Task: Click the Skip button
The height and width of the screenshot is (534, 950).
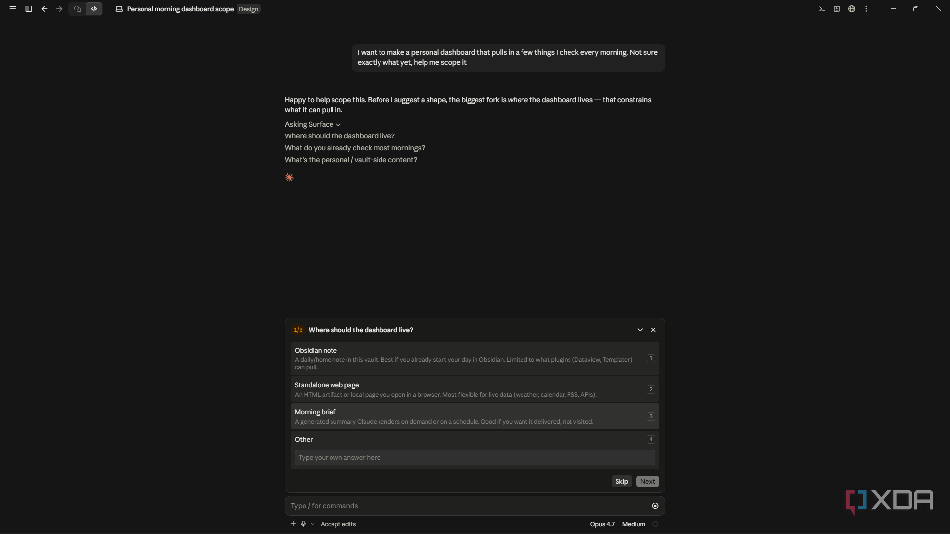Action: (x=621, y=482)
